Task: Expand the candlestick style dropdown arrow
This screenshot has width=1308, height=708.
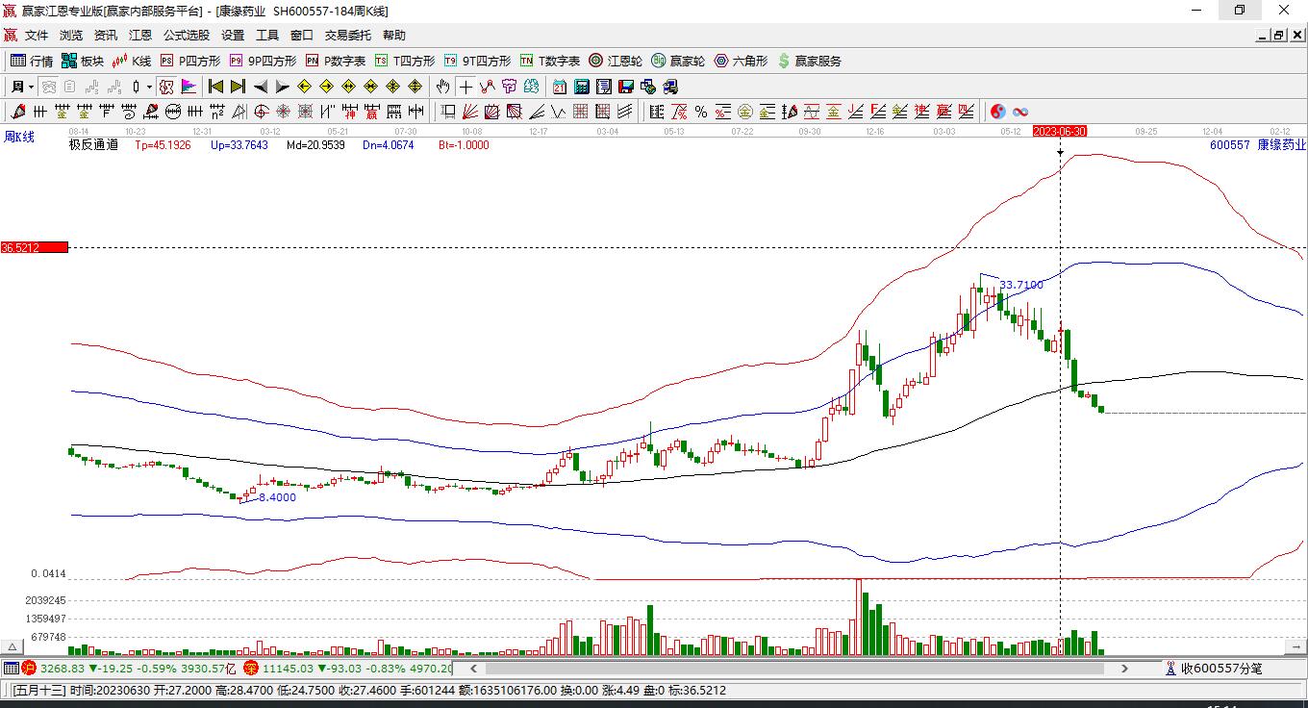Action: [149, 87]
